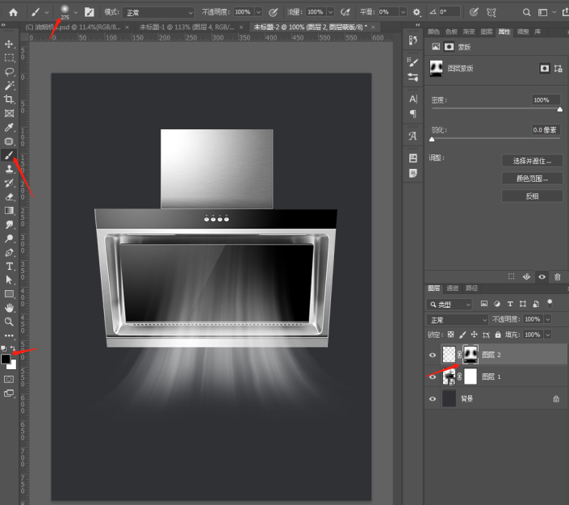Select the Move tool
This screenshot has height=505, width=569.
[x=9, y=44]
